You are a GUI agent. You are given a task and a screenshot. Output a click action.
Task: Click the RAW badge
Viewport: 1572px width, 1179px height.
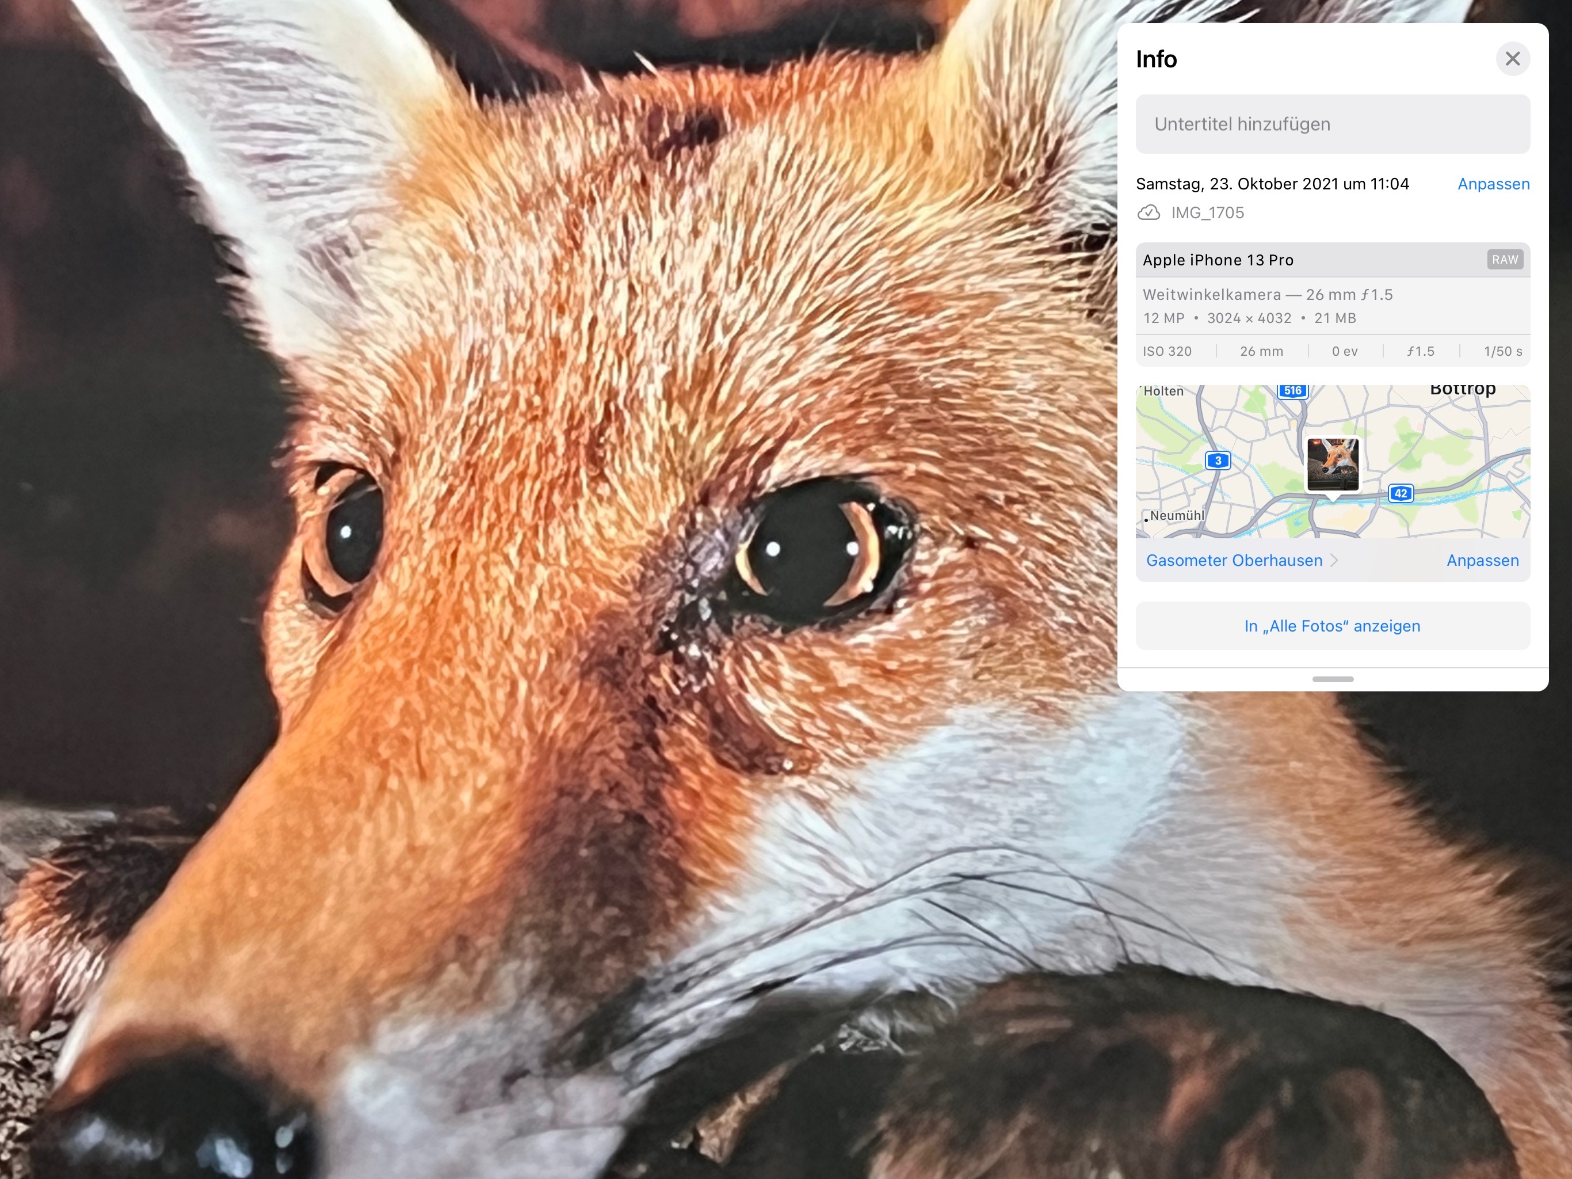[x=1505, y=260]
